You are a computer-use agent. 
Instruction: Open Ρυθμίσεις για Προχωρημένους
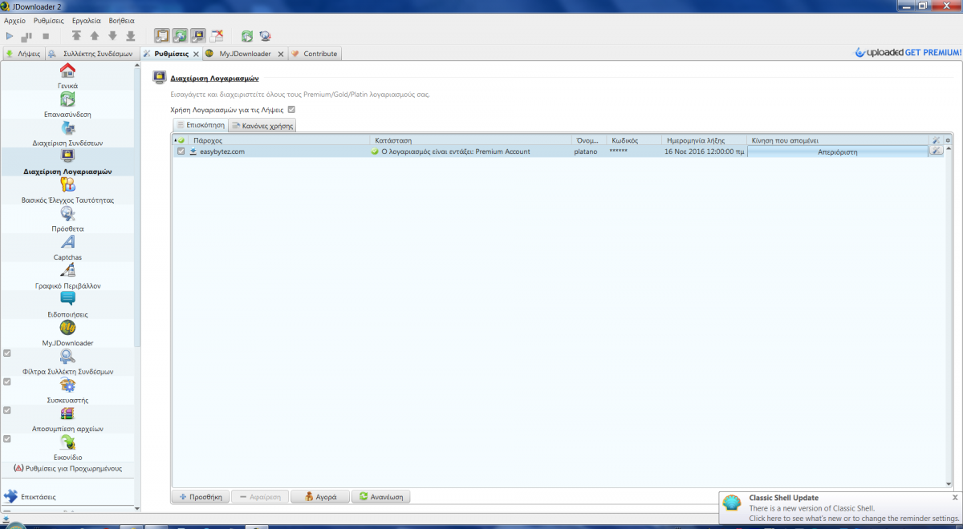click(x=67, y=468)
